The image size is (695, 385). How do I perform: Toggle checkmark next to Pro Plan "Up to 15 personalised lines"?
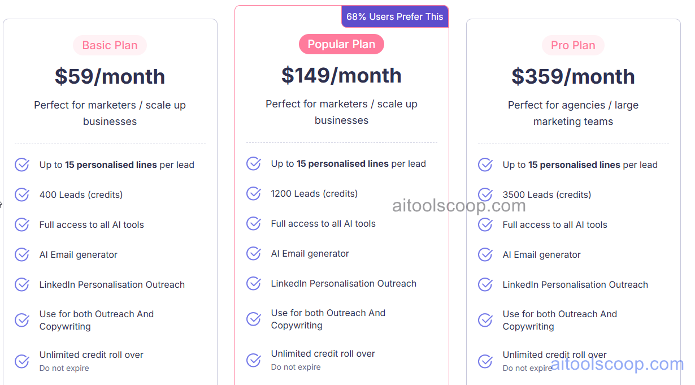485,165
